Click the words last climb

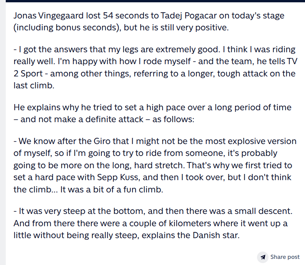click(34, 86)
